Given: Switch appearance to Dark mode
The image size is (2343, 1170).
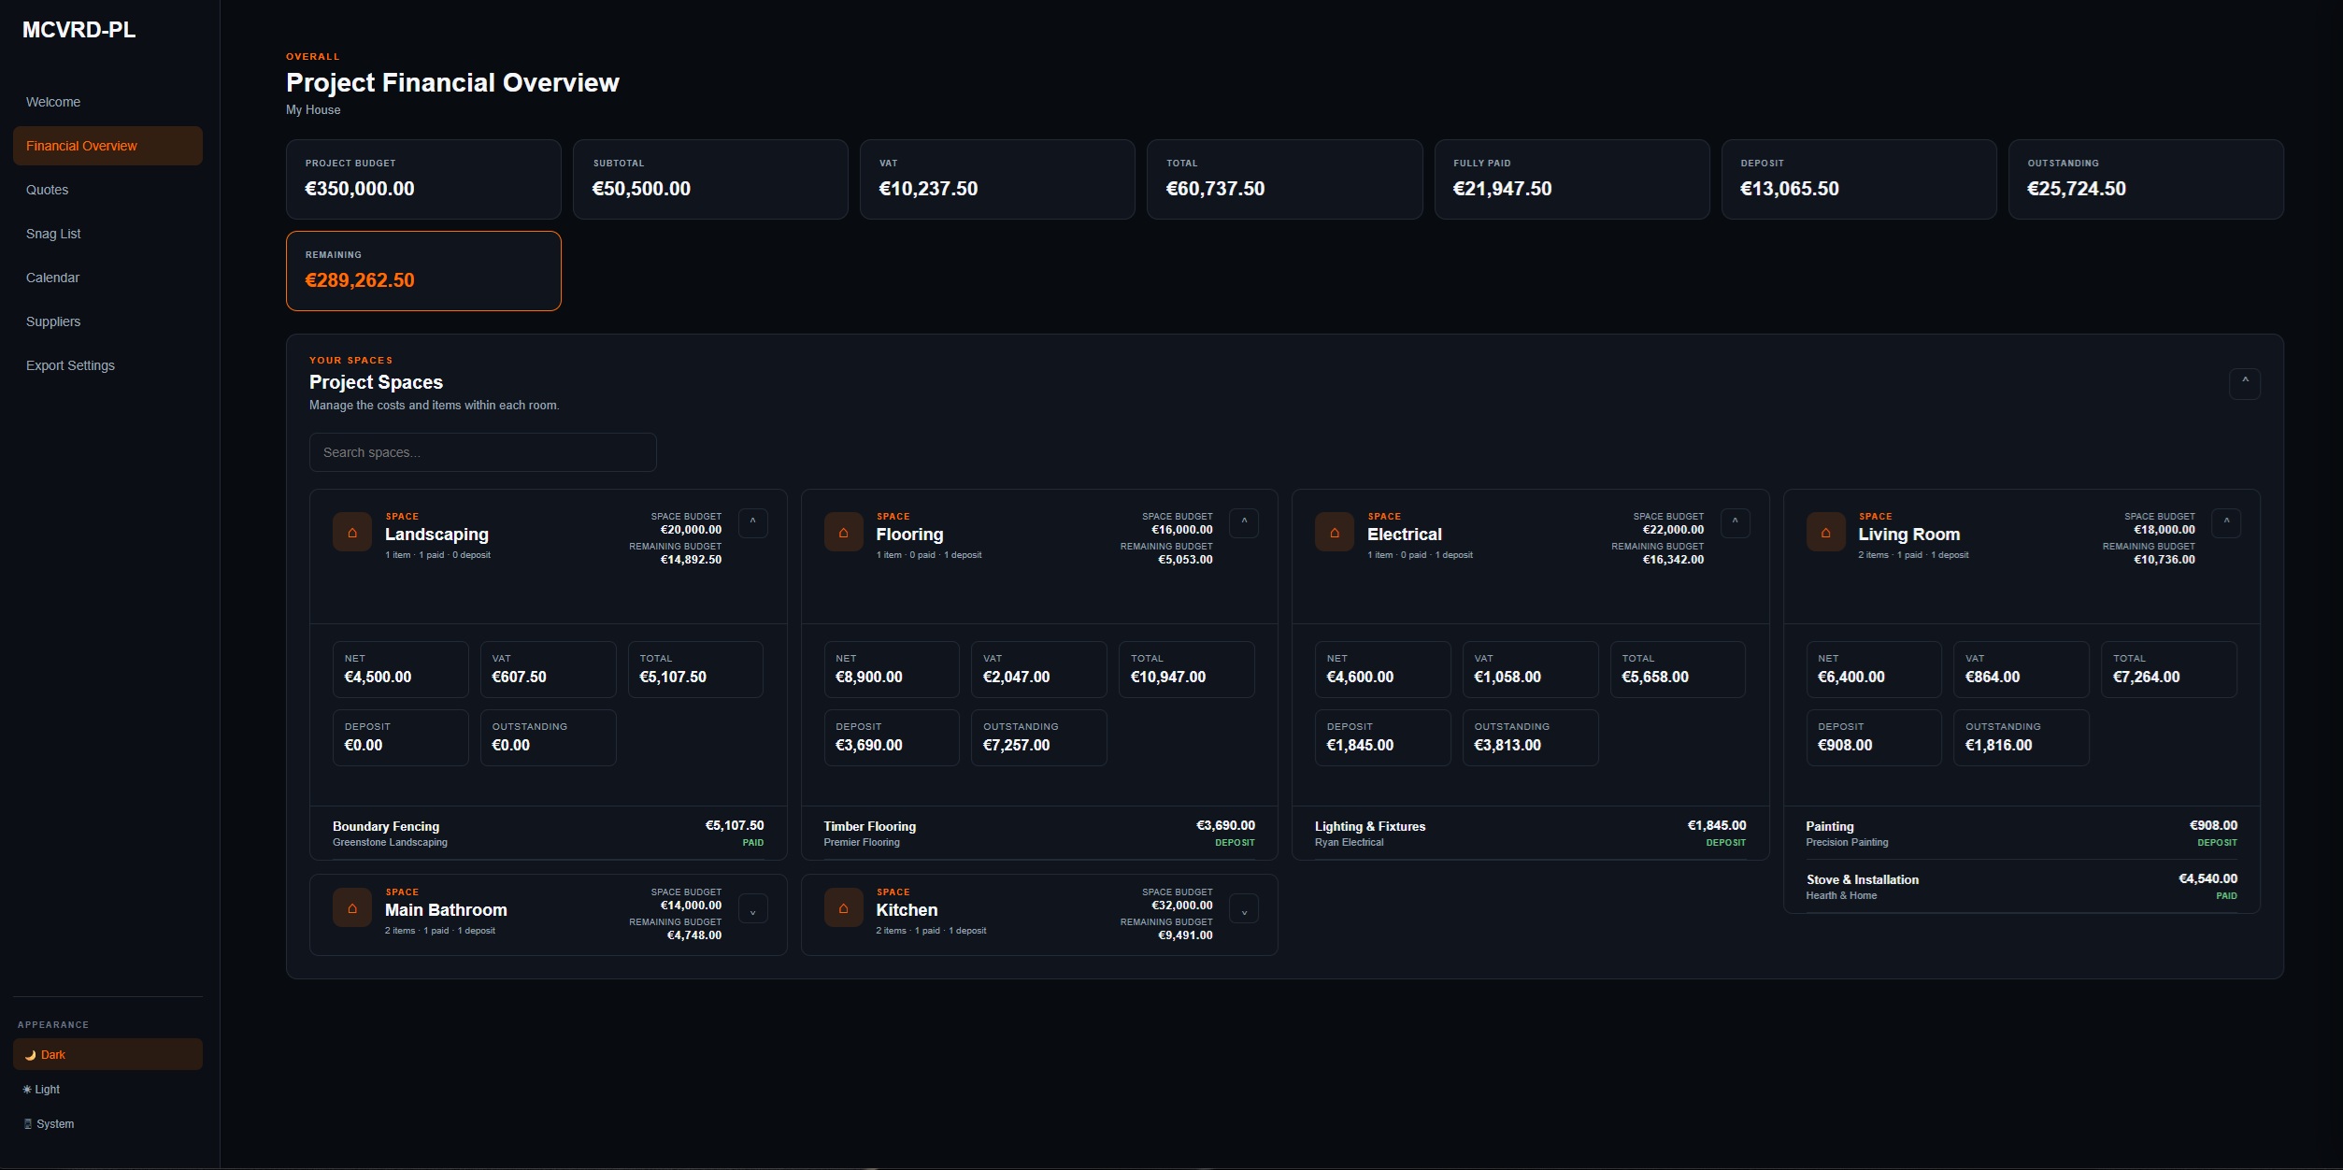Looking at the screenshot, I should 107,1054.
